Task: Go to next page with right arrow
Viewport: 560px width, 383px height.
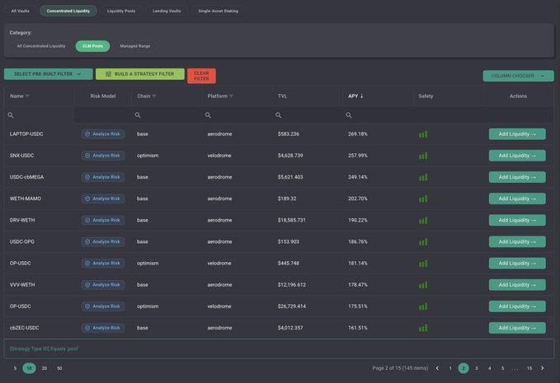Action: 542,368
